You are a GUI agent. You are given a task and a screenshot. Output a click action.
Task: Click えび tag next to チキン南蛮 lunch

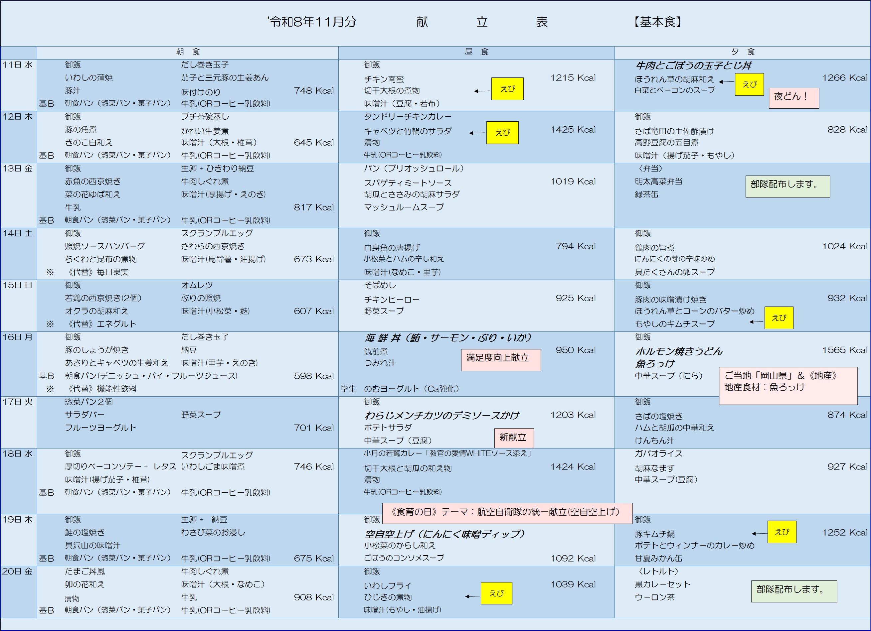pyautogui.click(x=507, y=89)
